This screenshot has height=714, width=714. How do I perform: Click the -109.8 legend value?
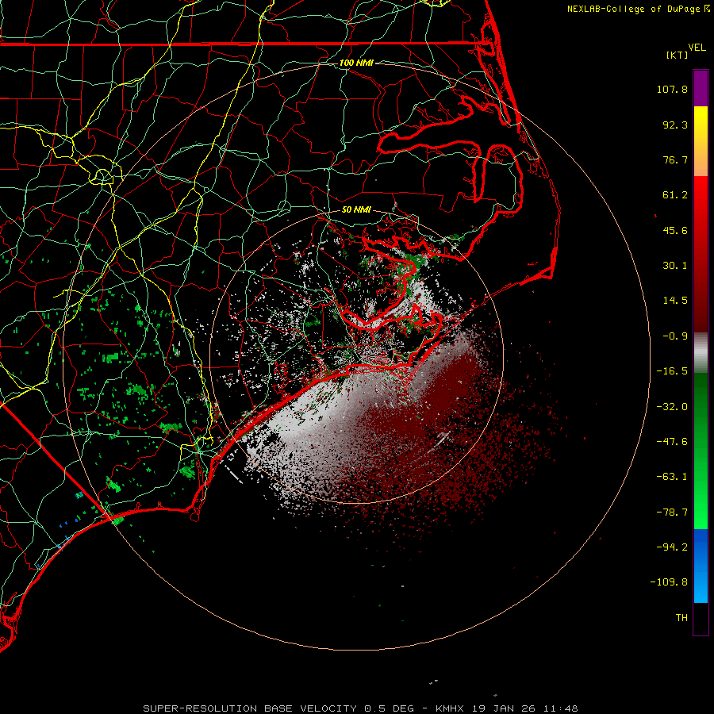click(x=669, y=582)
